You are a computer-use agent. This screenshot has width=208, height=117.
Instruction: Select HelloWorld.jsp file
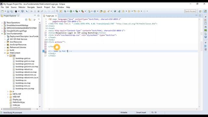[19, 102]
